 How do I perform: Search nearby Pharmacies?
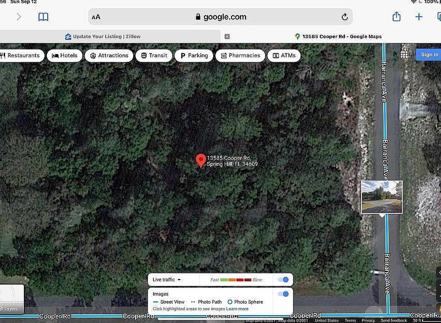click(x=240, y=55)
